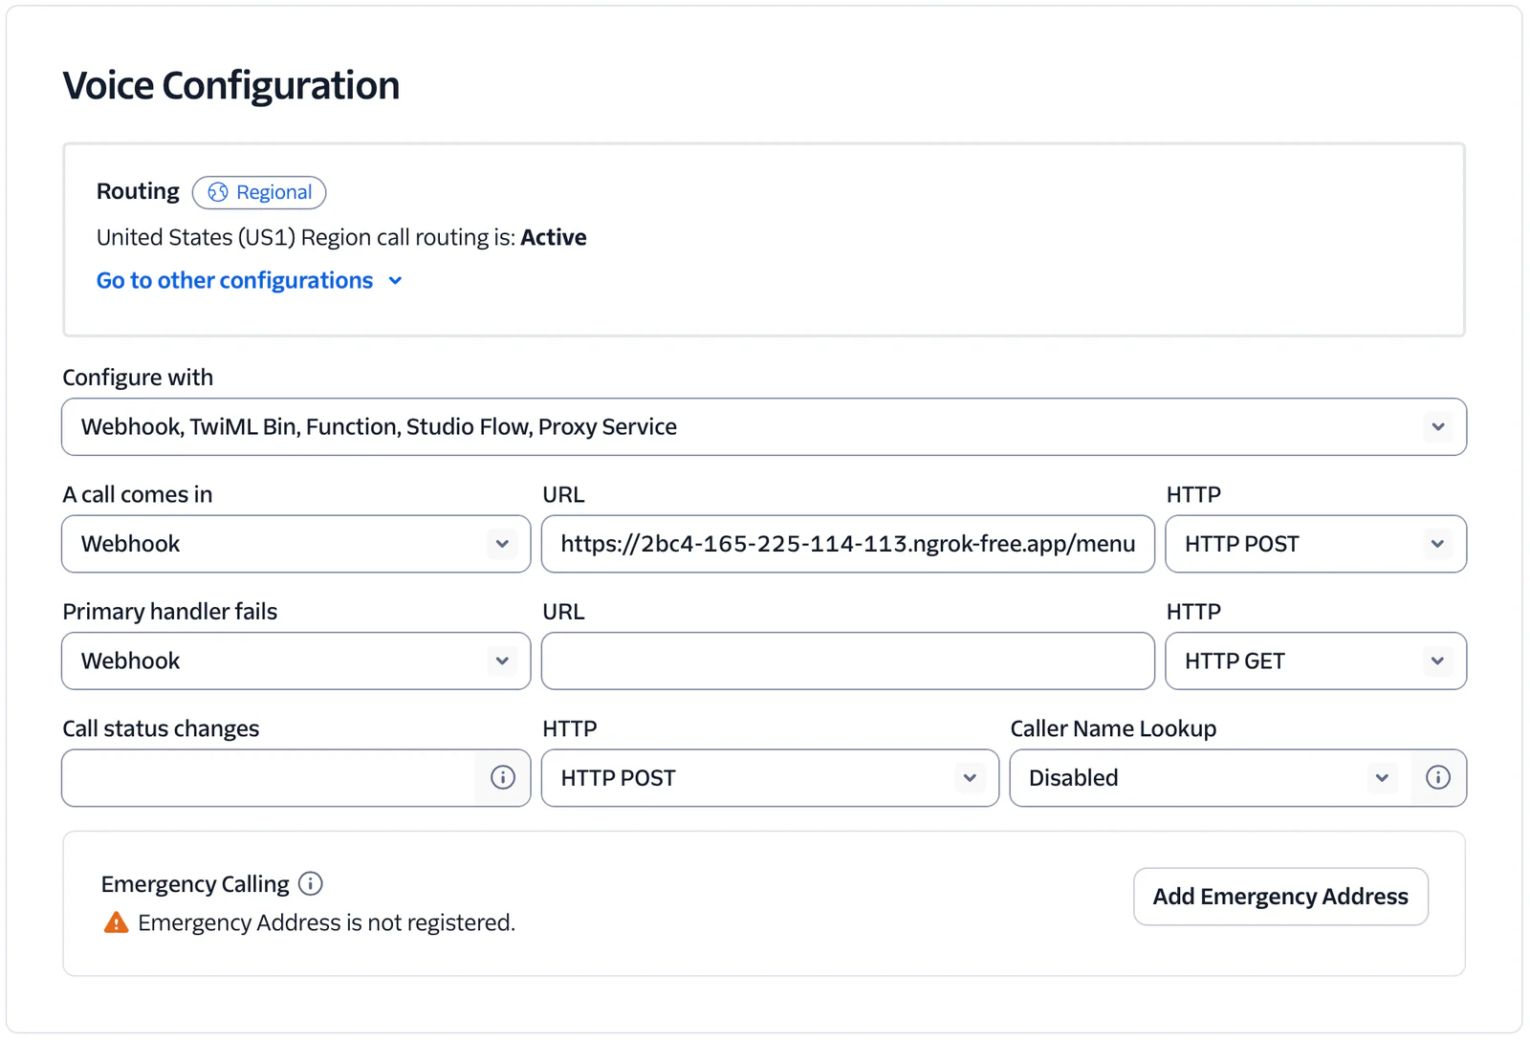The width and height of the screenshot is (1530, 1040).
Task: Open the 'A call comes in' Webhook dropdown
Action: coord(295,544)
